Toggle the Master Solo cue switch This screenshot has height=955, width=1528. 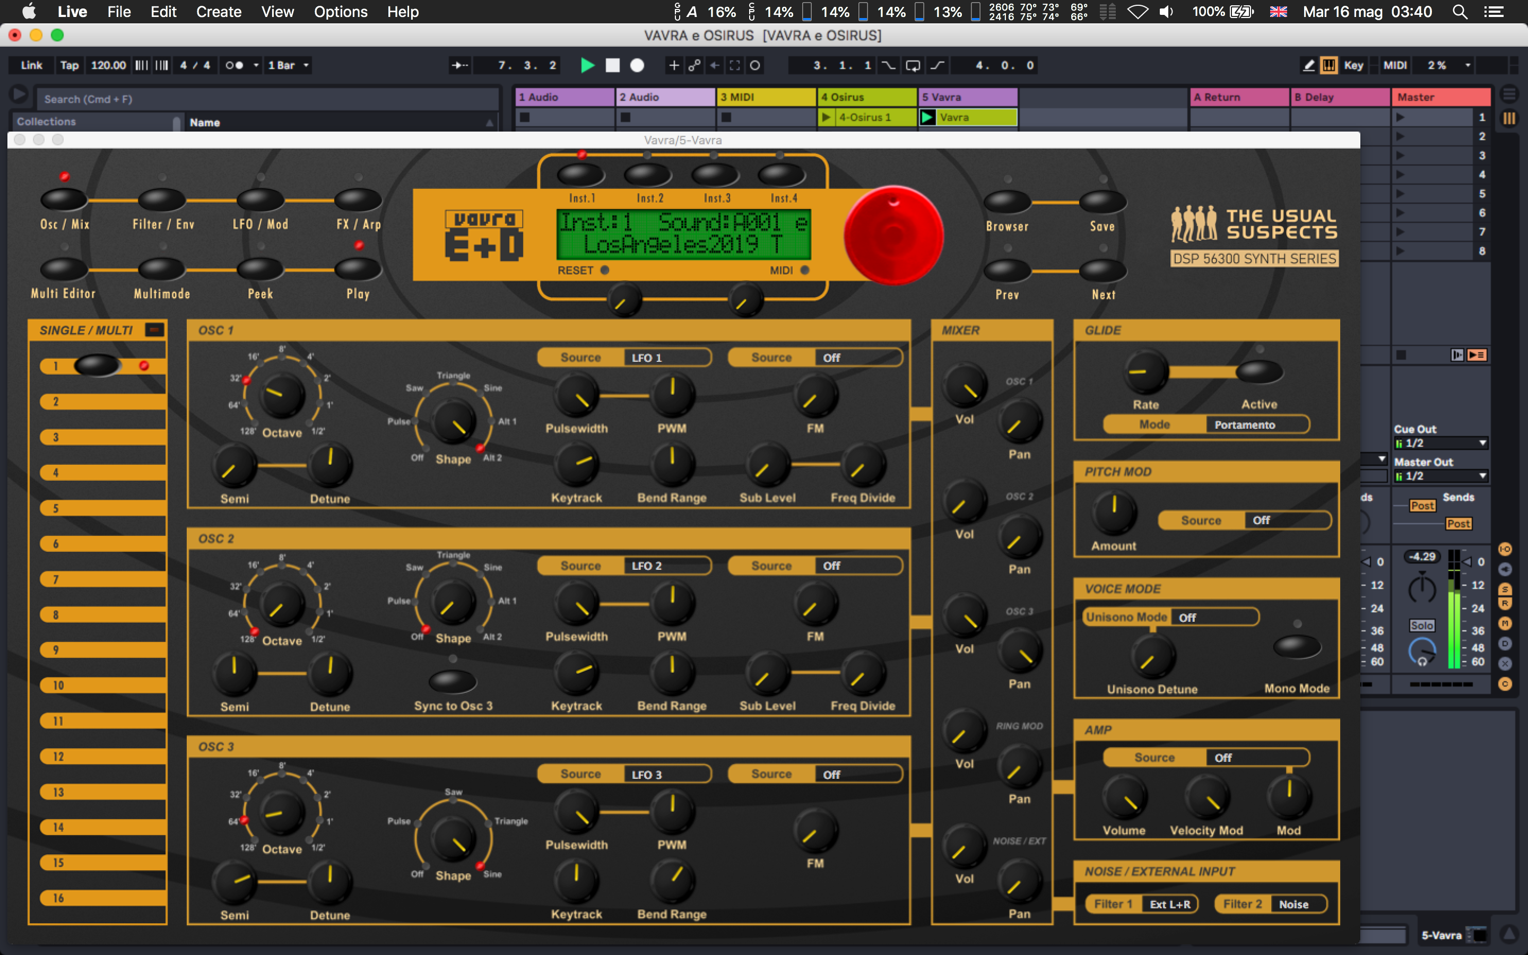click(1422, 626)
